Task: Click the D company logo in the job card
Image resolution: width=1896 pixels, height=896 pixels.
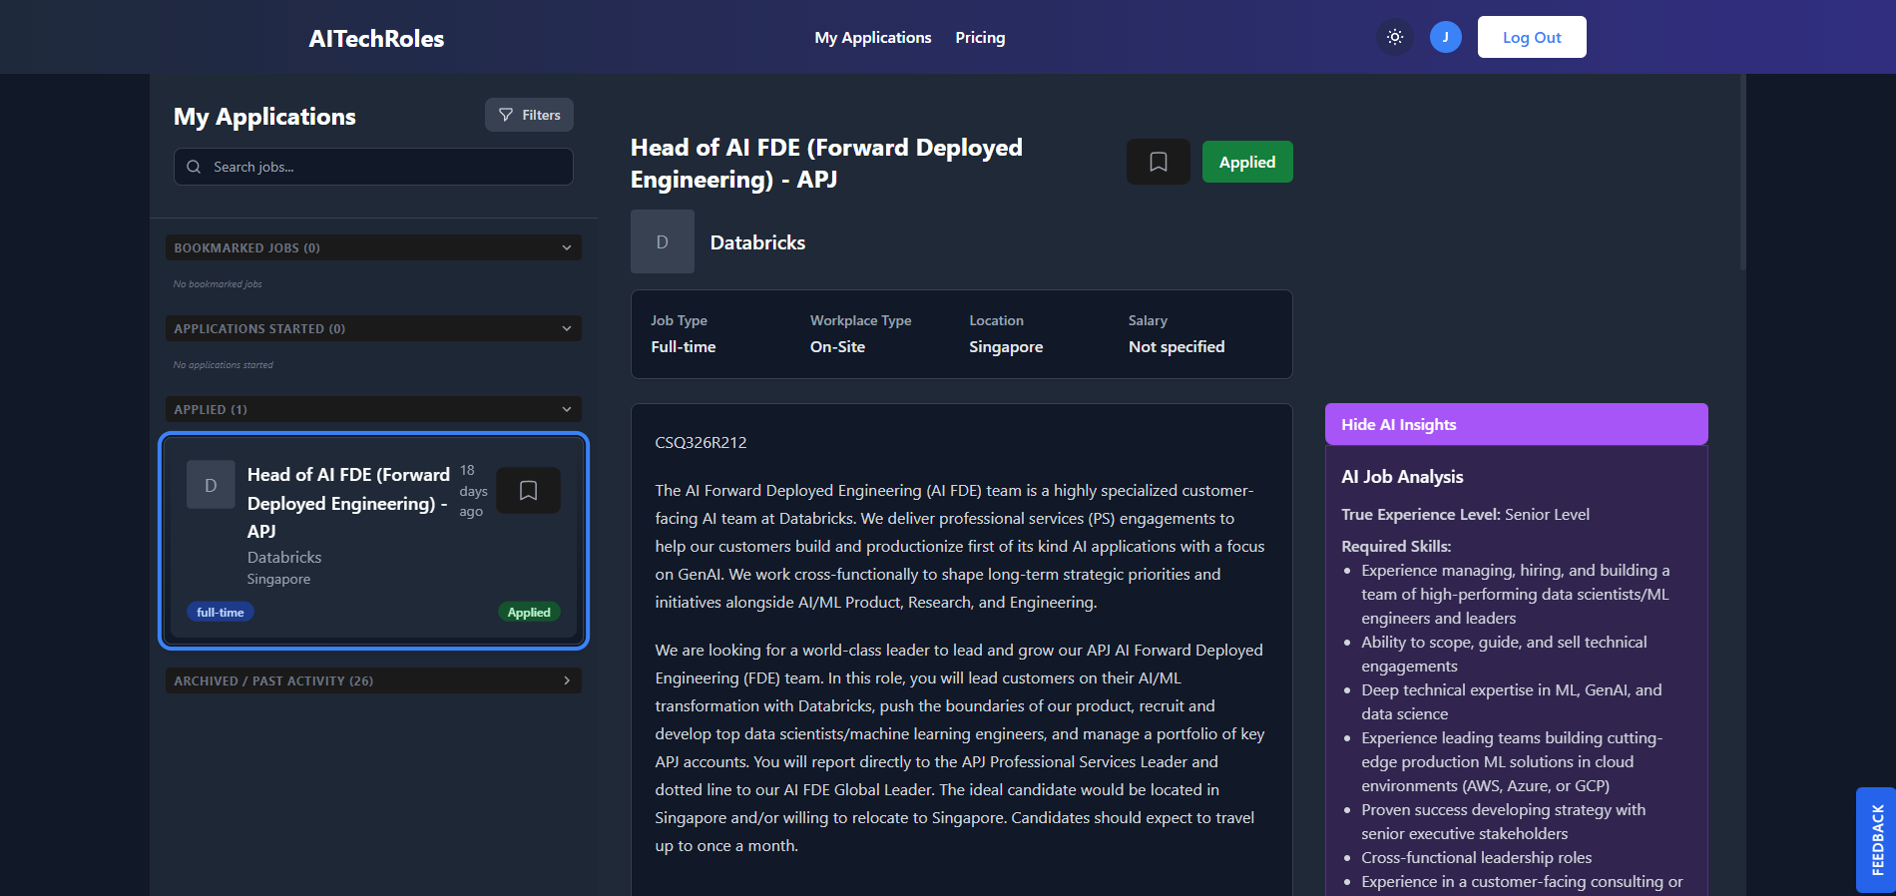Action: click(211, 485)
